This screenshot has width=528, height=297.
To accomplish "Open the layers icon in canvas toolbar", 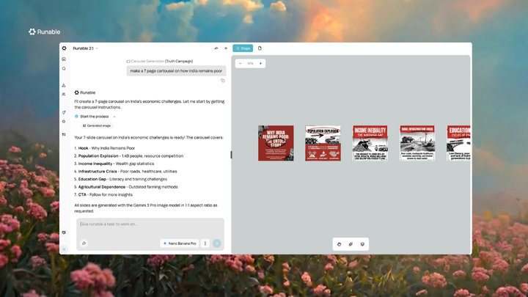I will pyautogui.click(x=362, y=244).
